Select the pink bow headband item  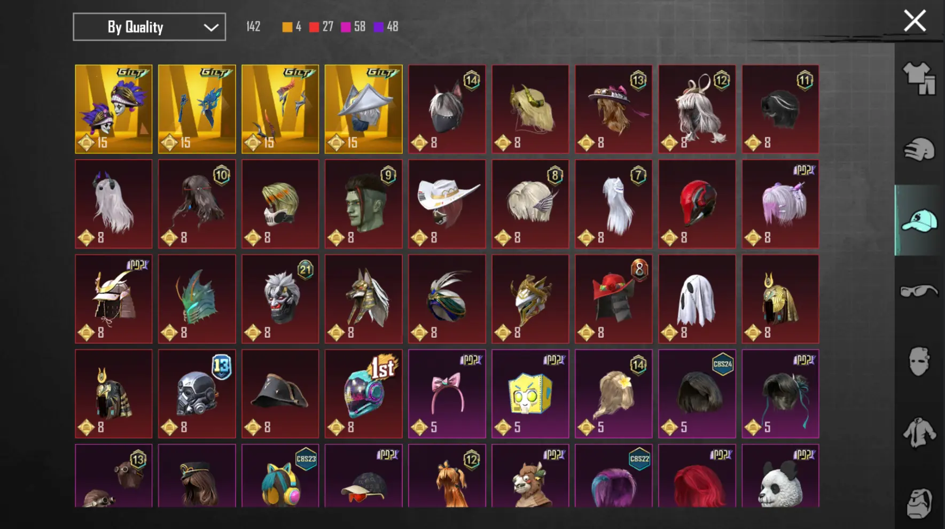click(447, 394)
